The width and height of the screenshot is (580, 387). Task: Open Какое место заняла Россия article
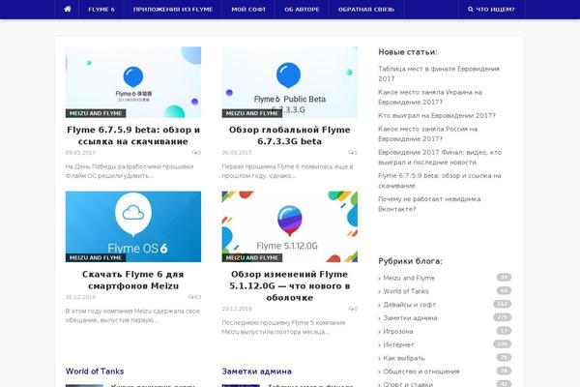click(427, 134)
